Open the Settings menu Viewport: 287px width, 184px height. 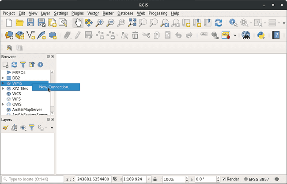[61, 13]
